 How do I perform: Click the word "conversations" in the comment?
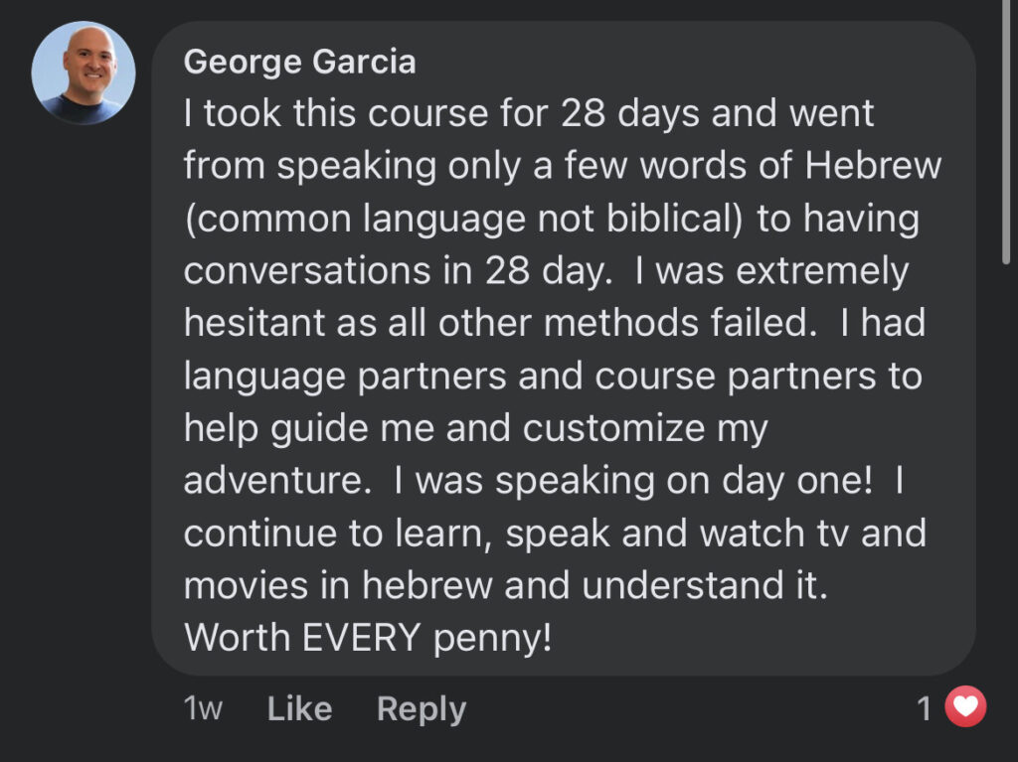307,270
